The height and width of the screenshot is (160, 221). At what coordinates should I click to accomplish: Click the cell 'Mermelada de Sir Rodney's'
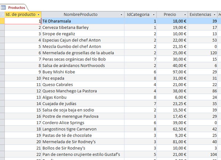tap(83, 142)
